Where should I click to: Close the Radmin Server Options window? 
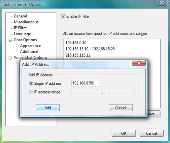[x=161, y=3]
